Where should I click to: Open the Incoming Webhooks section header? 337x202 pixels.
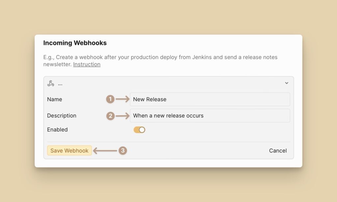pyautogui.click(x=75, y=43)
